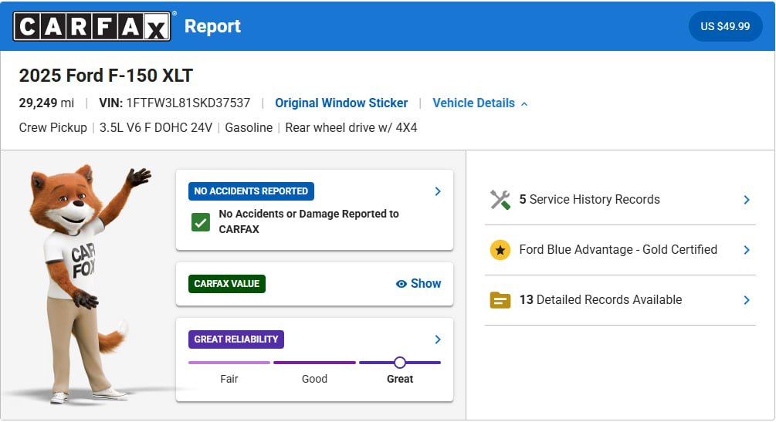This screenshot has height=422, width=776.
Task: Click the 'Great' reliability label
Action: 400,379
